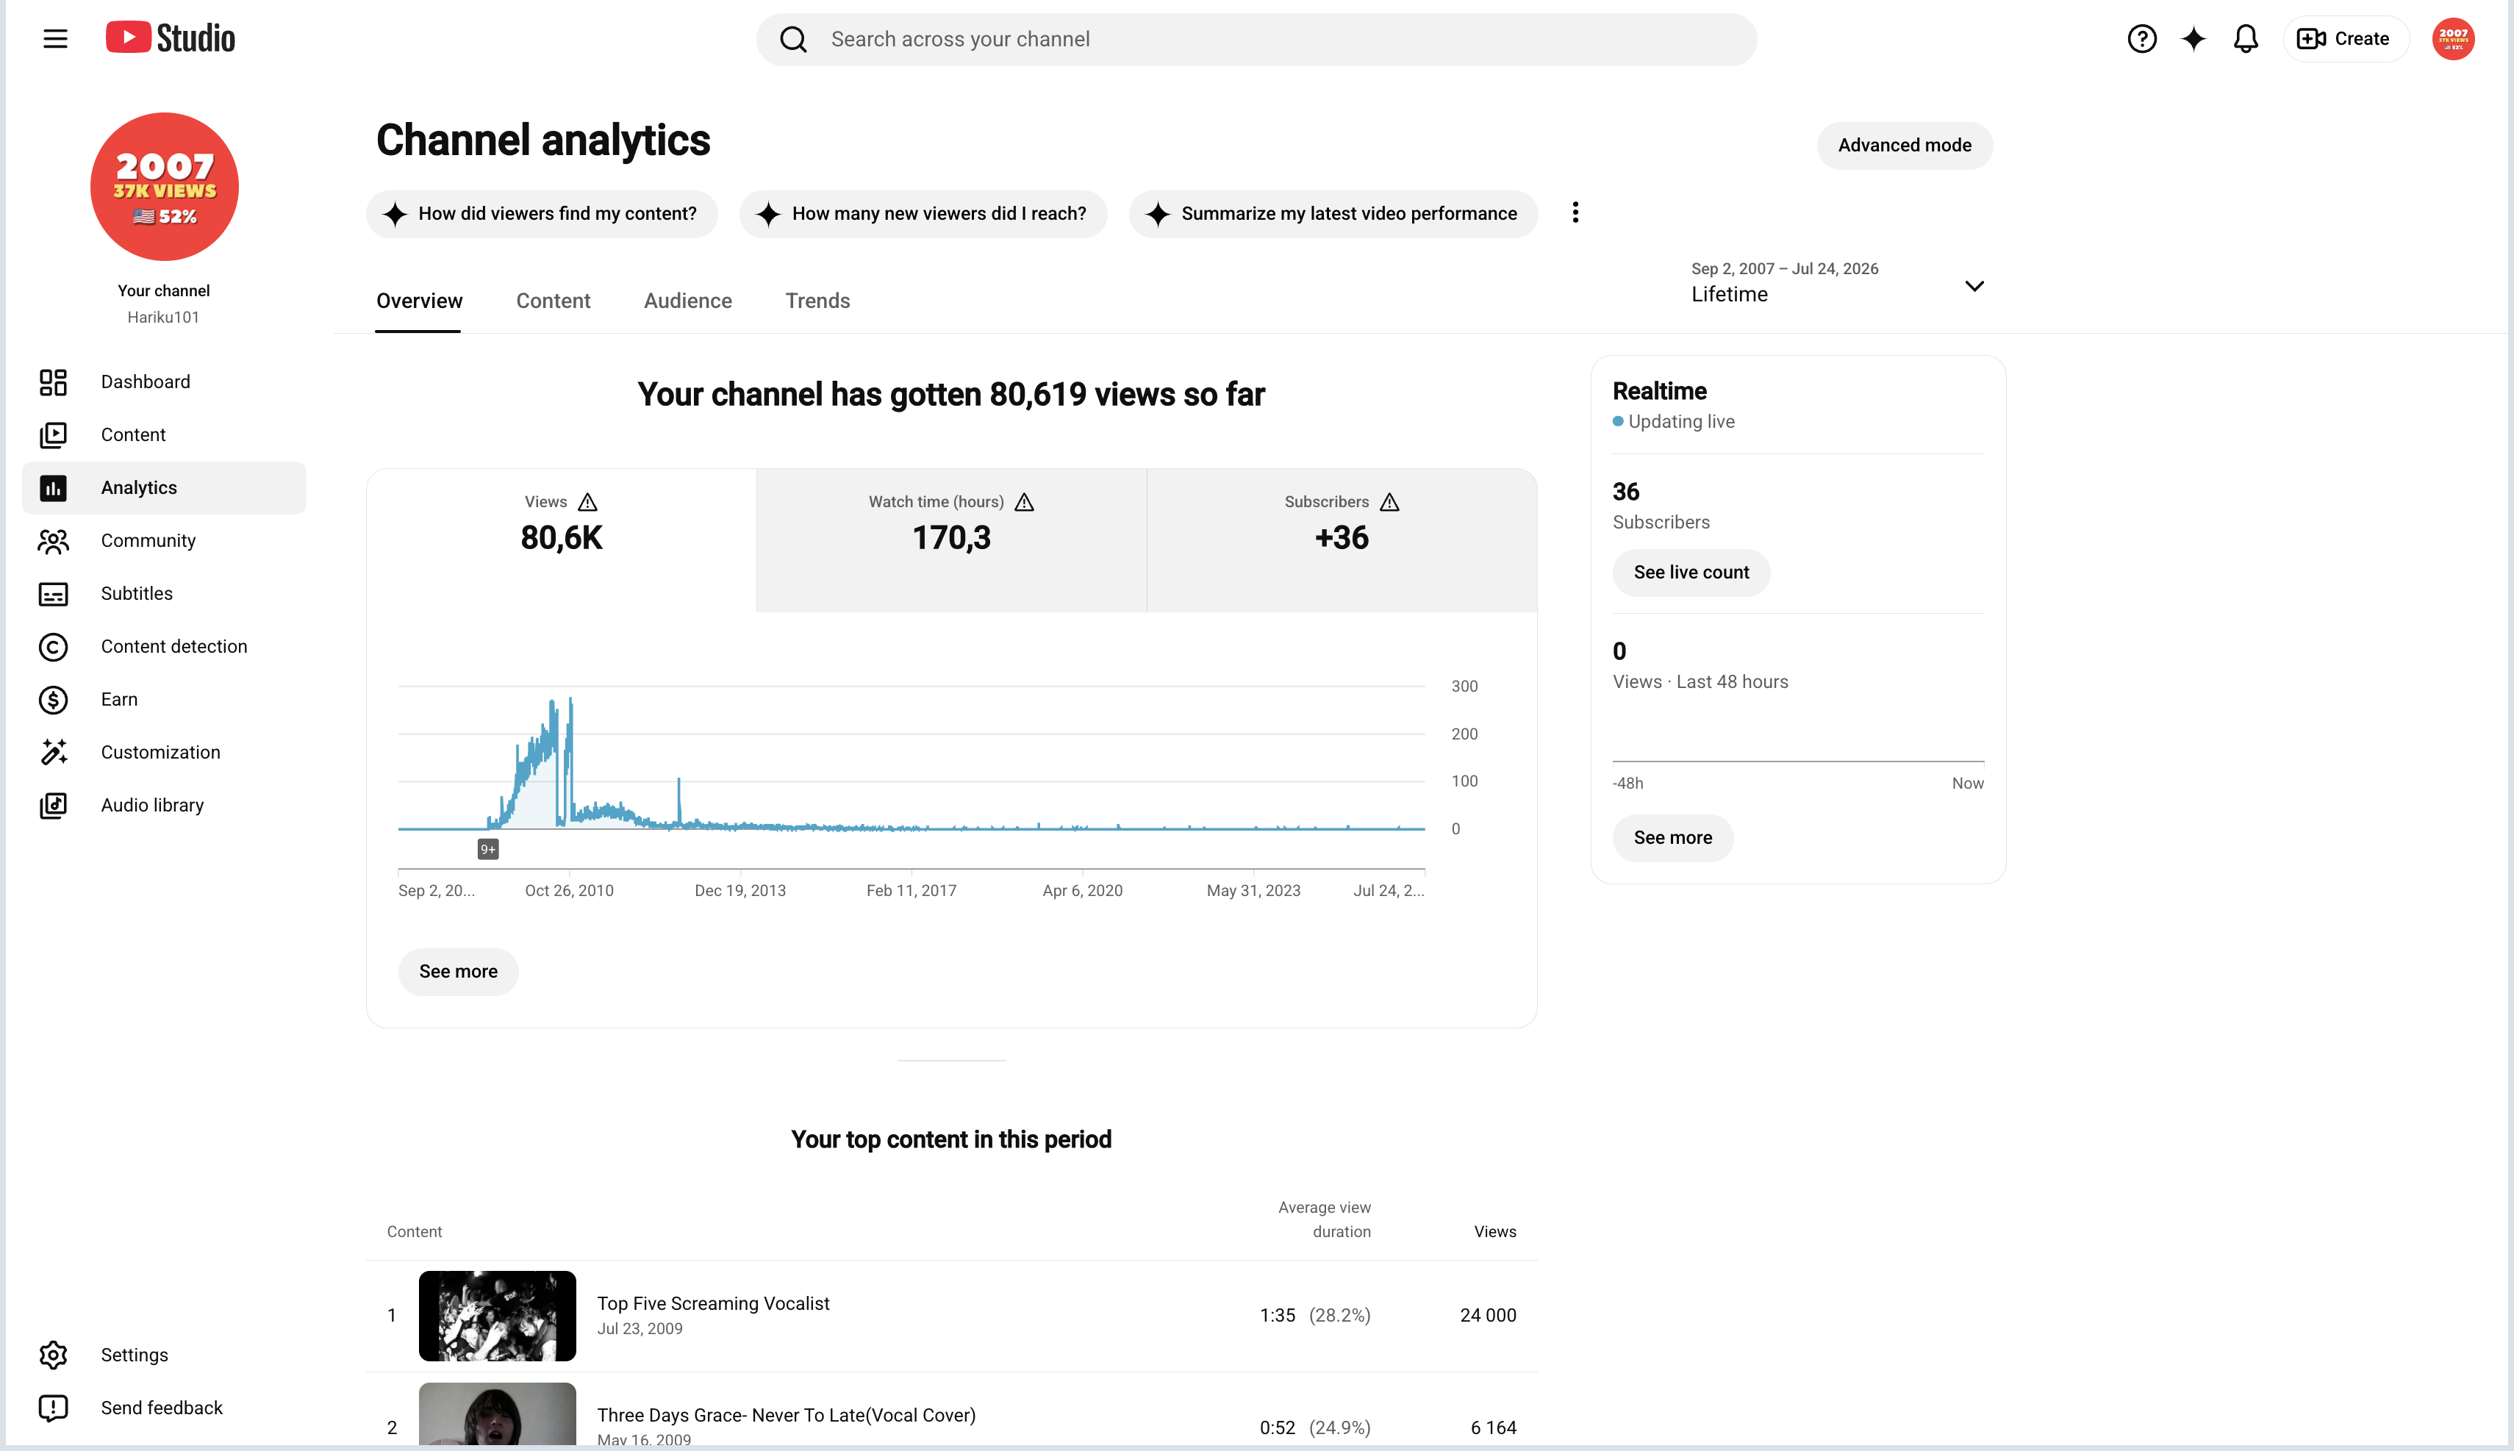Click the '24 000' views value
The width and height of the screenshot is (2514, 1451).
point(1488,1316)
